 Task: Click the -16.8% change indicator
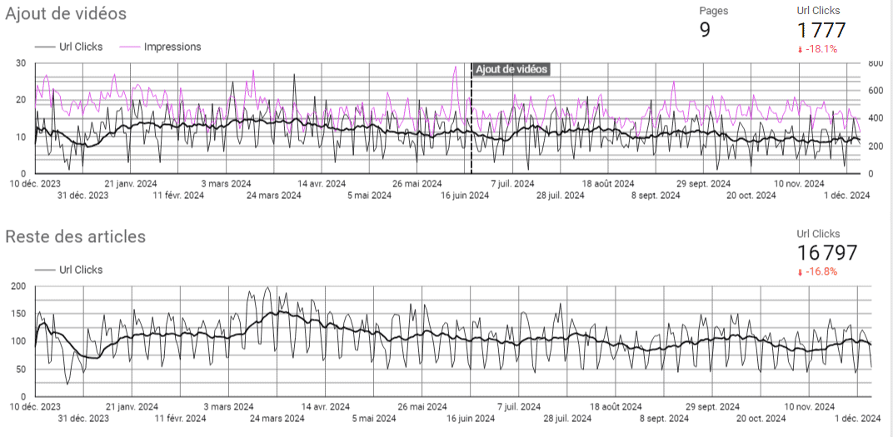click(822, 272)
